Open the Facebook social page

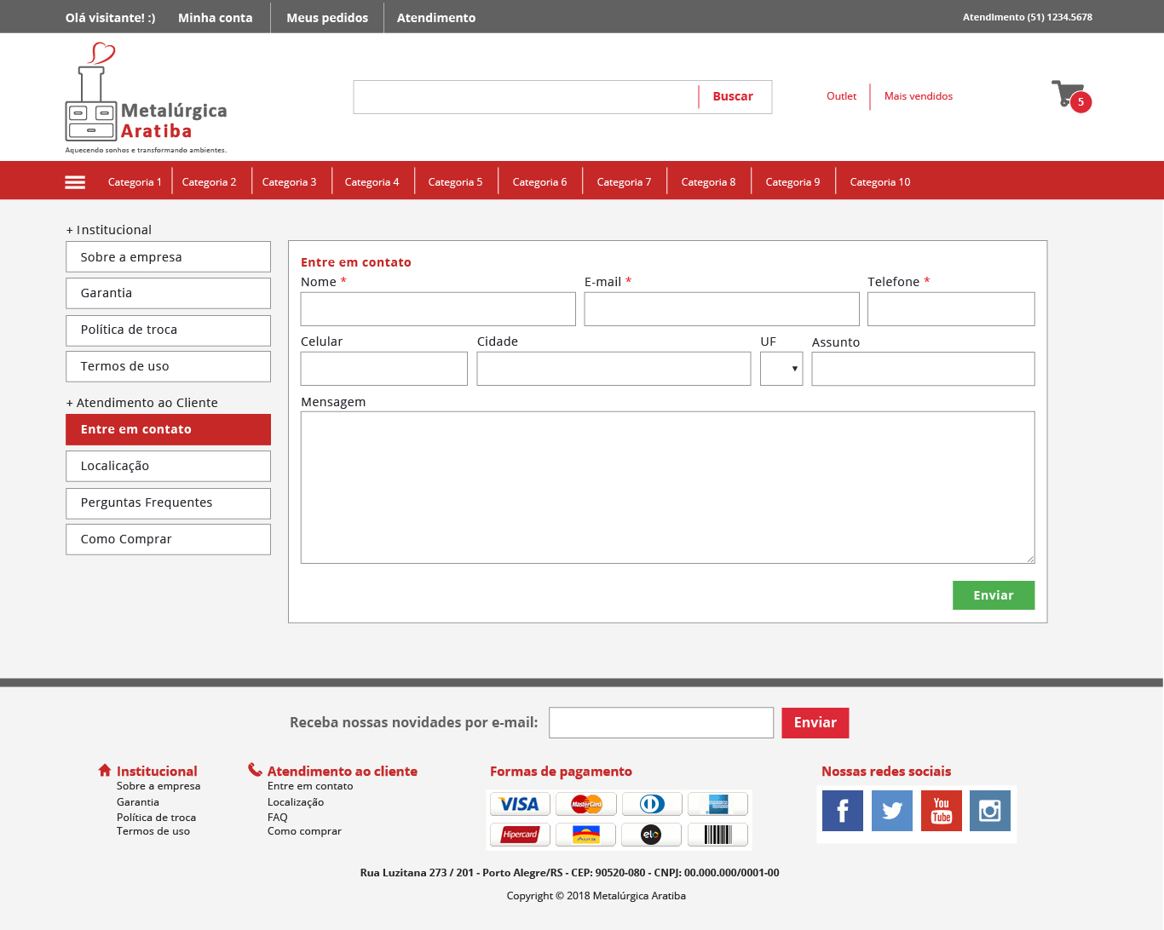click(842, 811)
